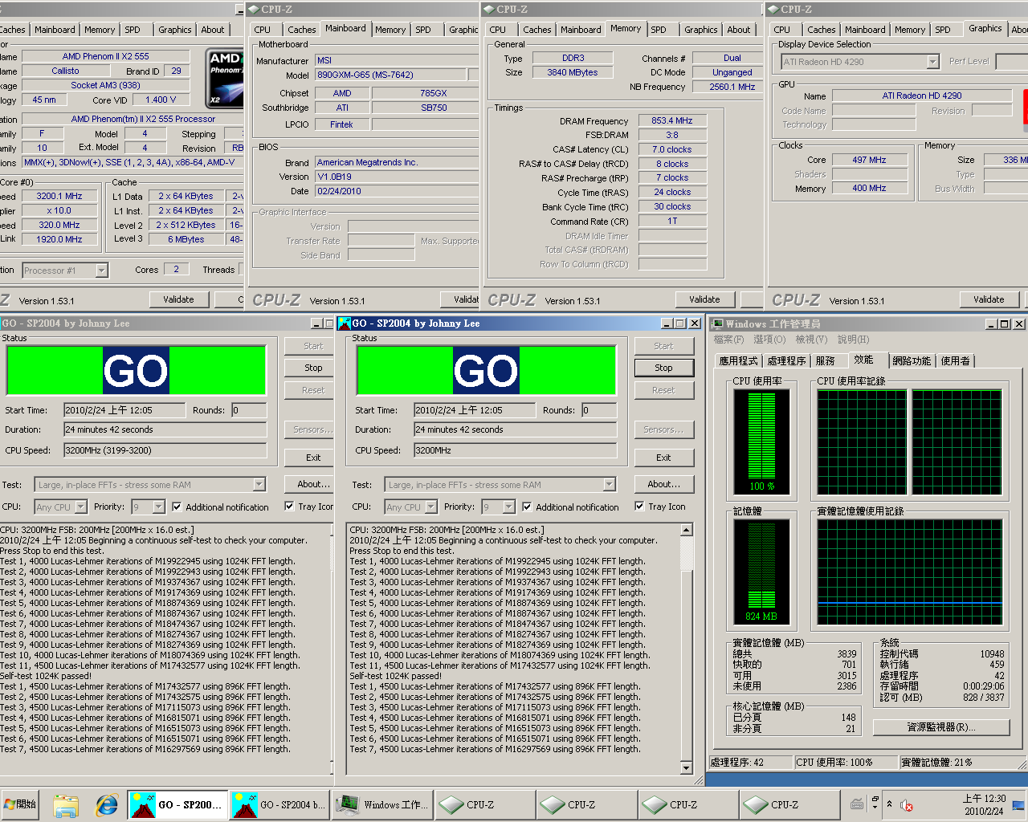Screen dimensions: 1028x822
Task: Open Windows Explorer from the taskbar folder icon
Action: pos(66,804)
